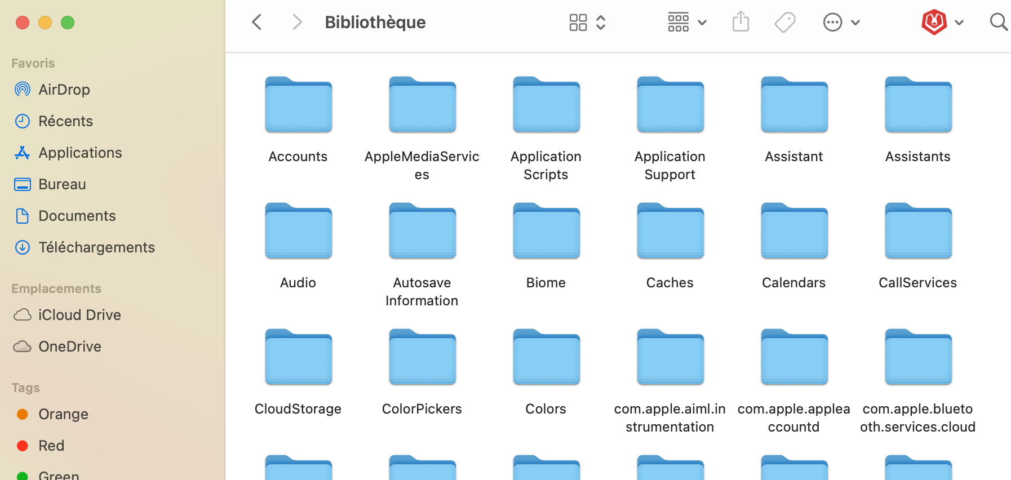This screenshot has width=1011, height=480.
Task: Open Récents in the sidebar
Action: (x=65, y=121)
